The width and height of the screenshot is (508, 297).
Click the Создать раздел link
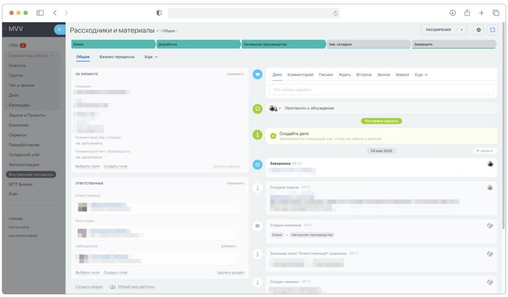pos(89,287)
